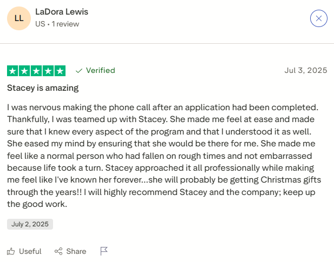The image size is (334, 262).
Task: Click the fifth green rating star
Action: pyautogui.click(x=60, y=71)
